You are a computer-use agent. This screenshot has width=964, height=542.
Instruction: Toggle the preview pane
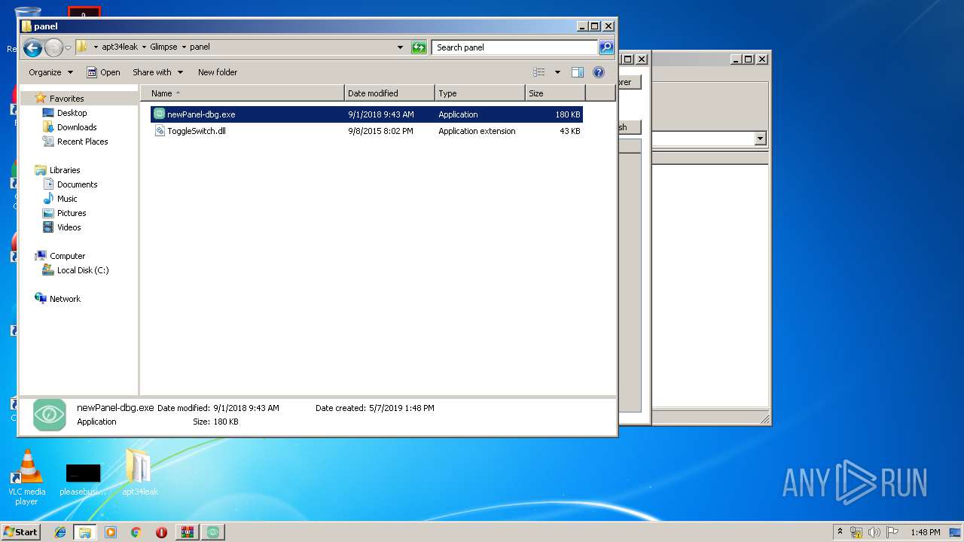(578, 72)
